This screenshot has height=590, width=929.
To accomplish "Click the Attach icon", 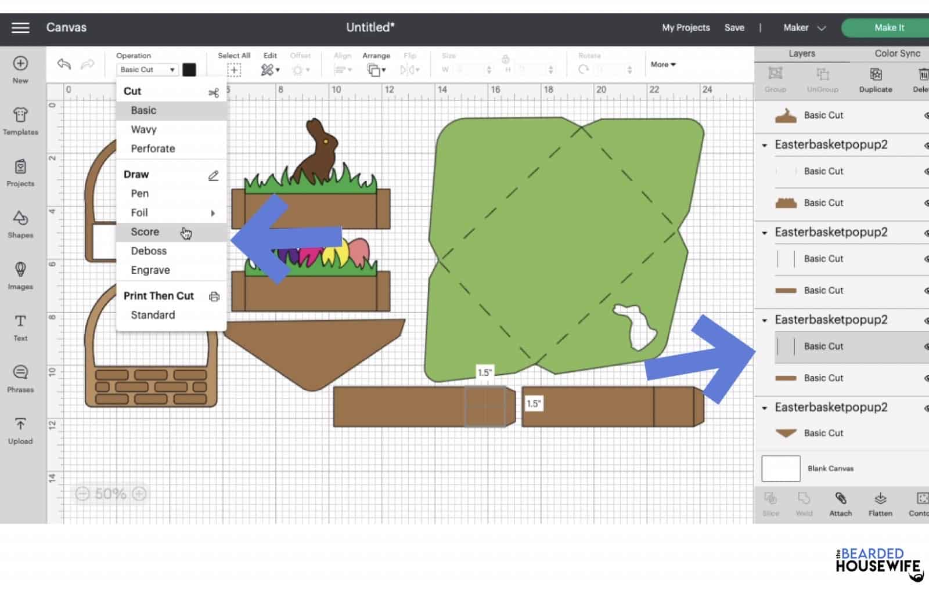I will [x=841, y=498].
